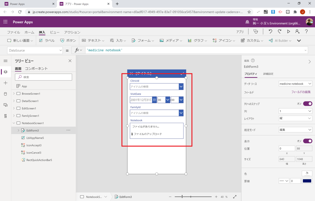Switch to the ホーム tab

point(29,32)
